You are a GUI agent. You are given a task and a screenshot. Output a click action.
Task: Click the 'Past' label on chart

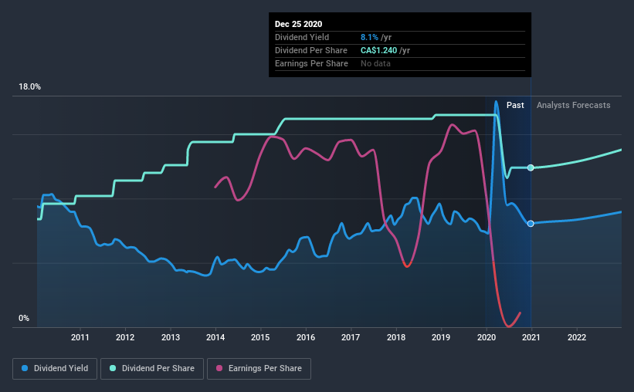(x=515, y=105)
